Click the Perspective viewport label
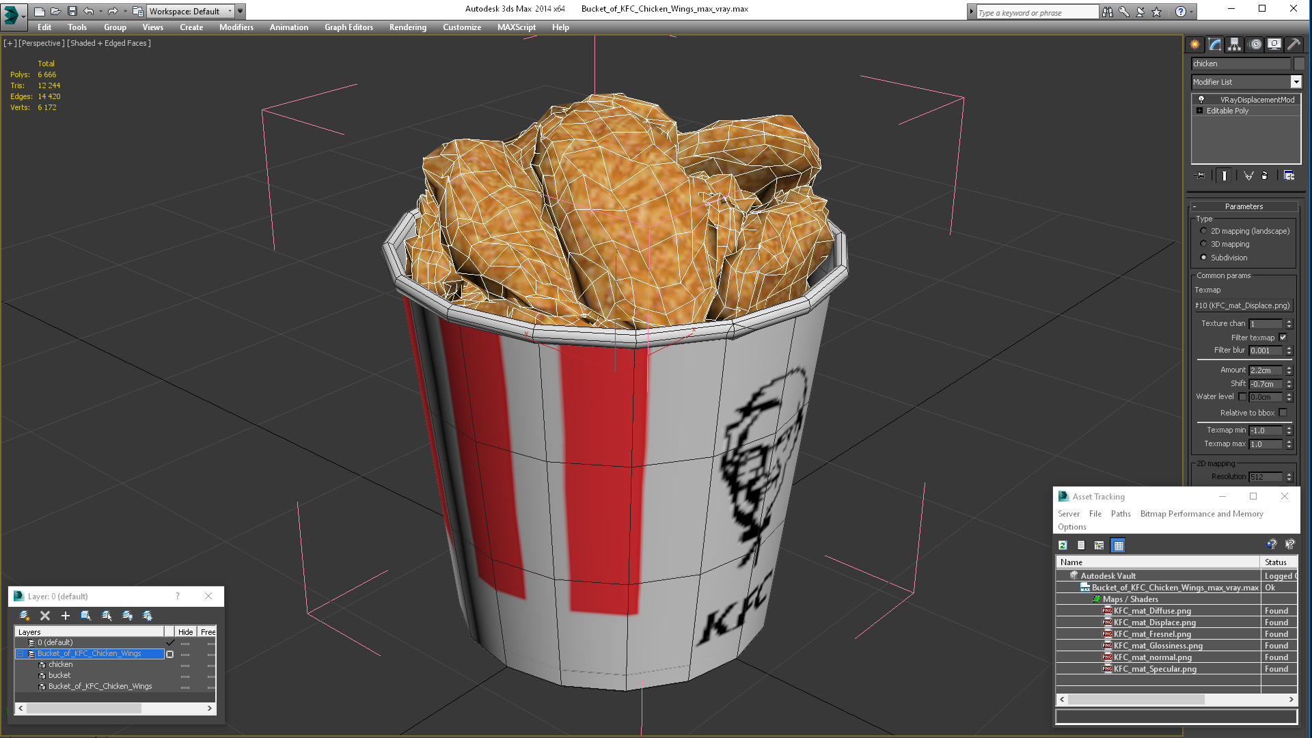Viewport: 1312px width, 738px height. (41, 43)
